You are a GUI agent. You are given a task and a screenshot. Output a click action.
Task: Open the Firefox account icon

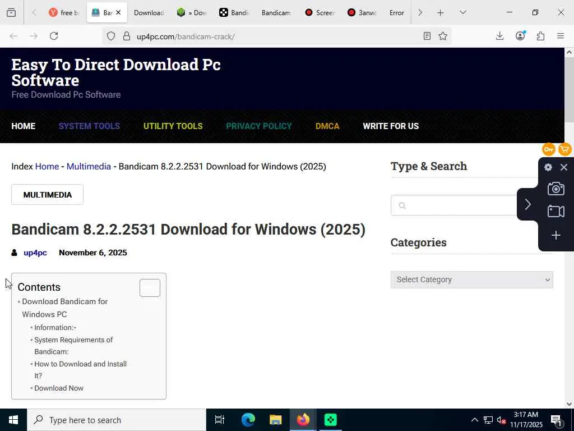(520, 36)
